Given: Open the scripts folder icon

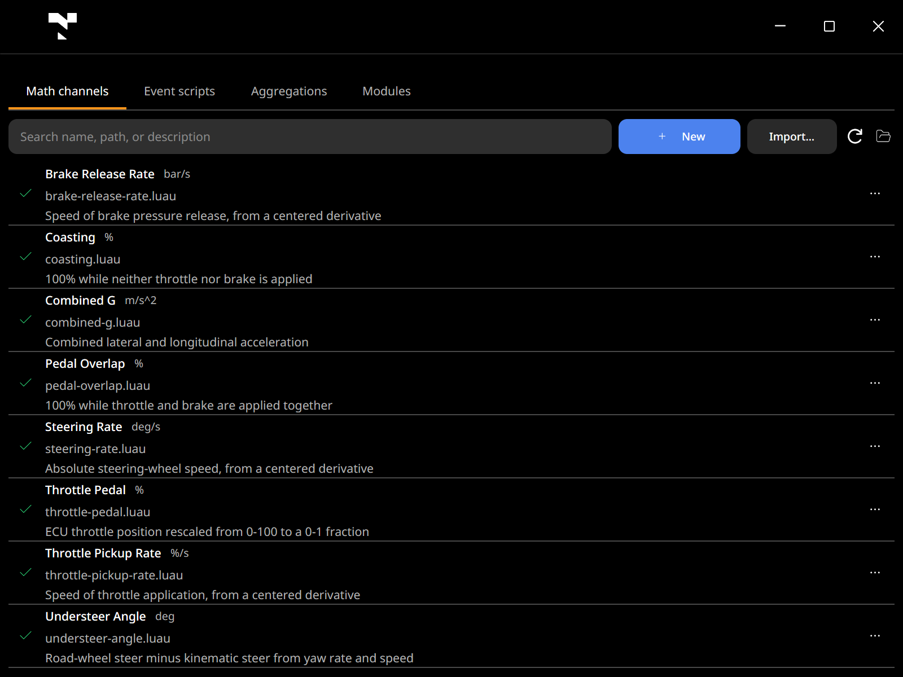Looking at the screenshot, I should (x=883, y=137).
